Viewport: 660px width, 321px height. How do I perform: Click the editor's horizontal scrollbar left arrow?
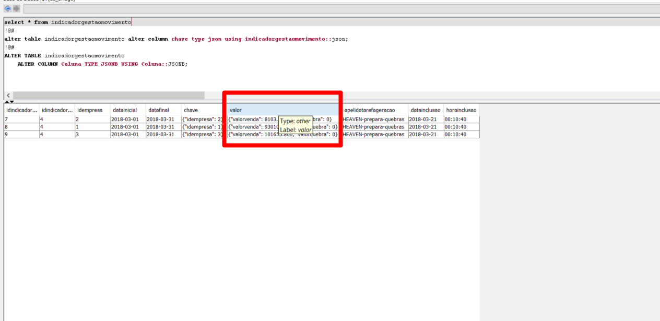(8, 96)
